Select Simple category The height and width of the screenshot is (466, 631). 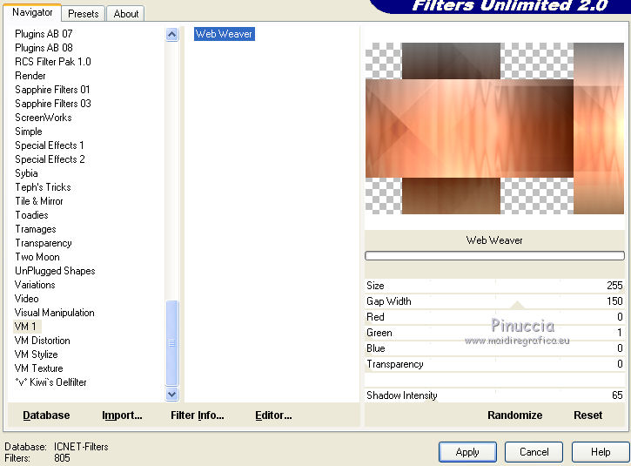pos(28,132)
